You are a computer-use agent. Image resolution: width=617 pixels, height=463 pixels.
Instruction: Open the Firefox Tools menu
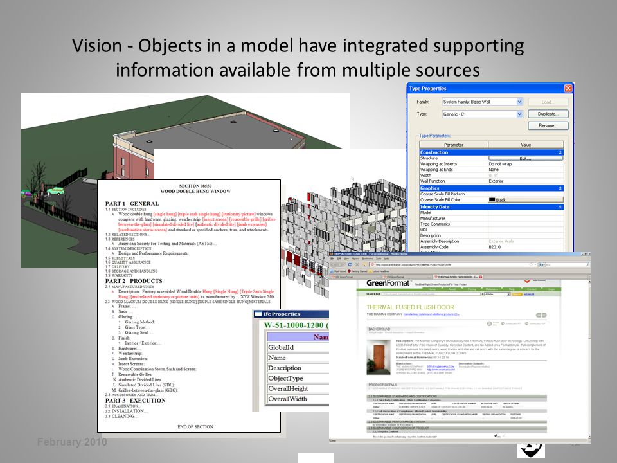[379, 259]
